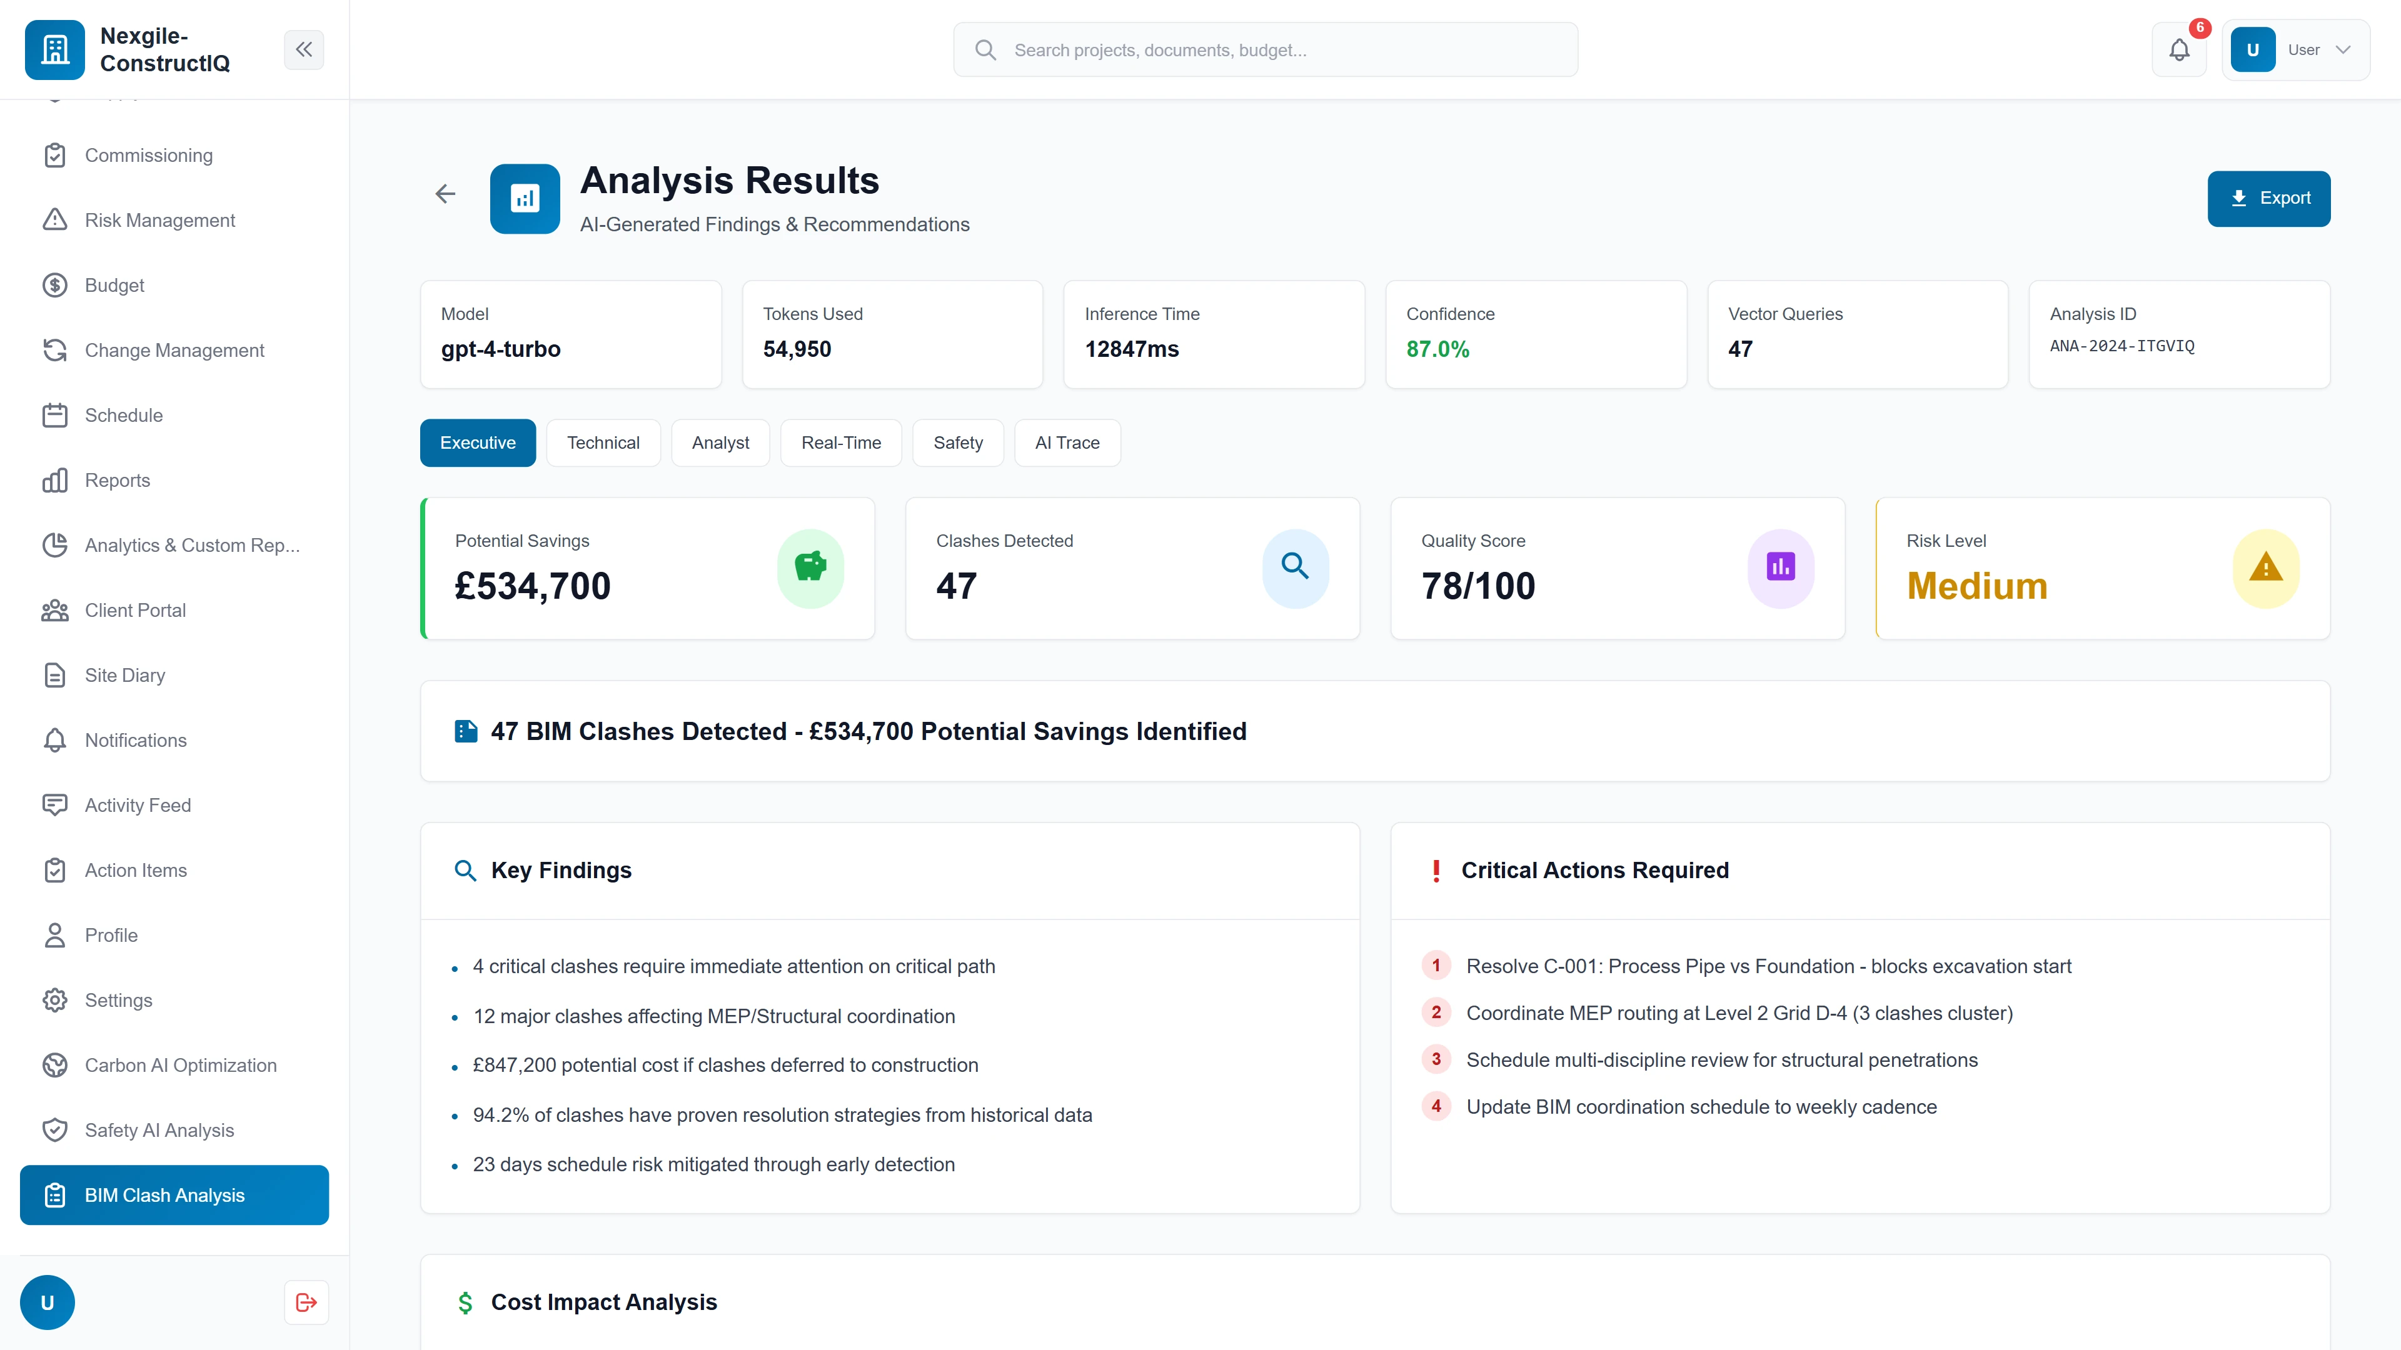Click inside the Search projects input field

click(1212, 49)
